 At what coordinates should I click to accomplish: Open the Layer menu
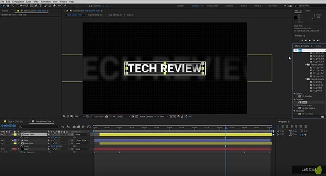pos(29,2)
